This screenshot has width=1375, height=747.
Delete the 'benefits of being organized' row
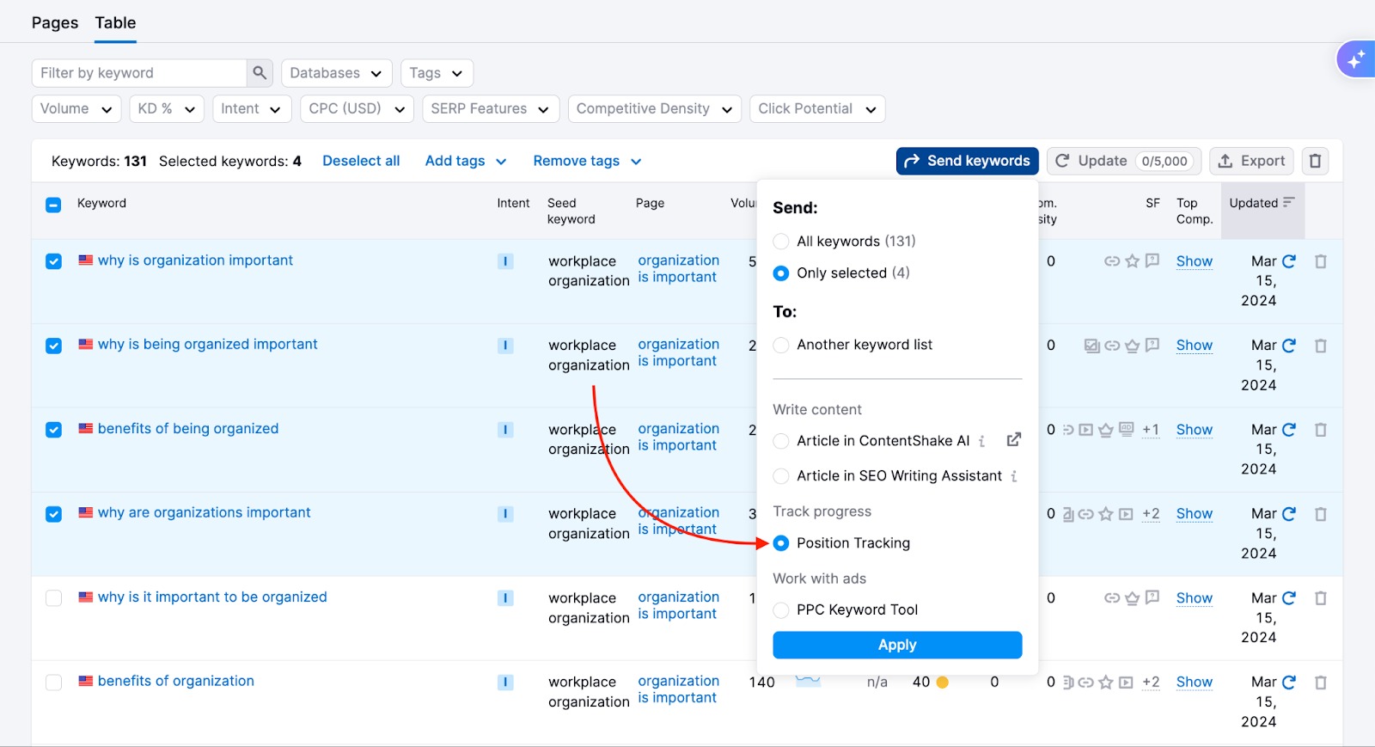coord(1321,430)
